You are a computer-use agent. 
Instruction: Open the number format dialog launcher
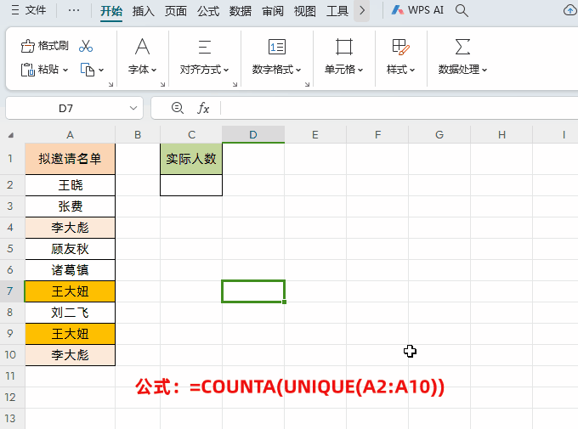pyautogui.click(x=307, y=84)
